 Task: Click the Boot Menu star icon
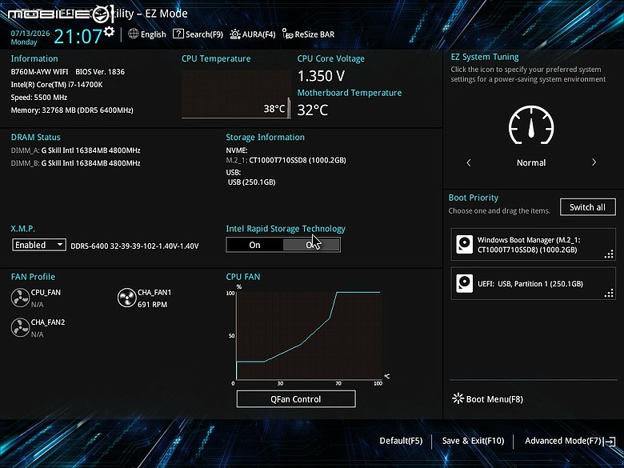tap(458, 398)
